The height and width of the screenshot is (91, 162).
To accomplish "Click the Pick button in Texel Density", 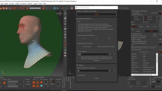I will tap(58, 82).
